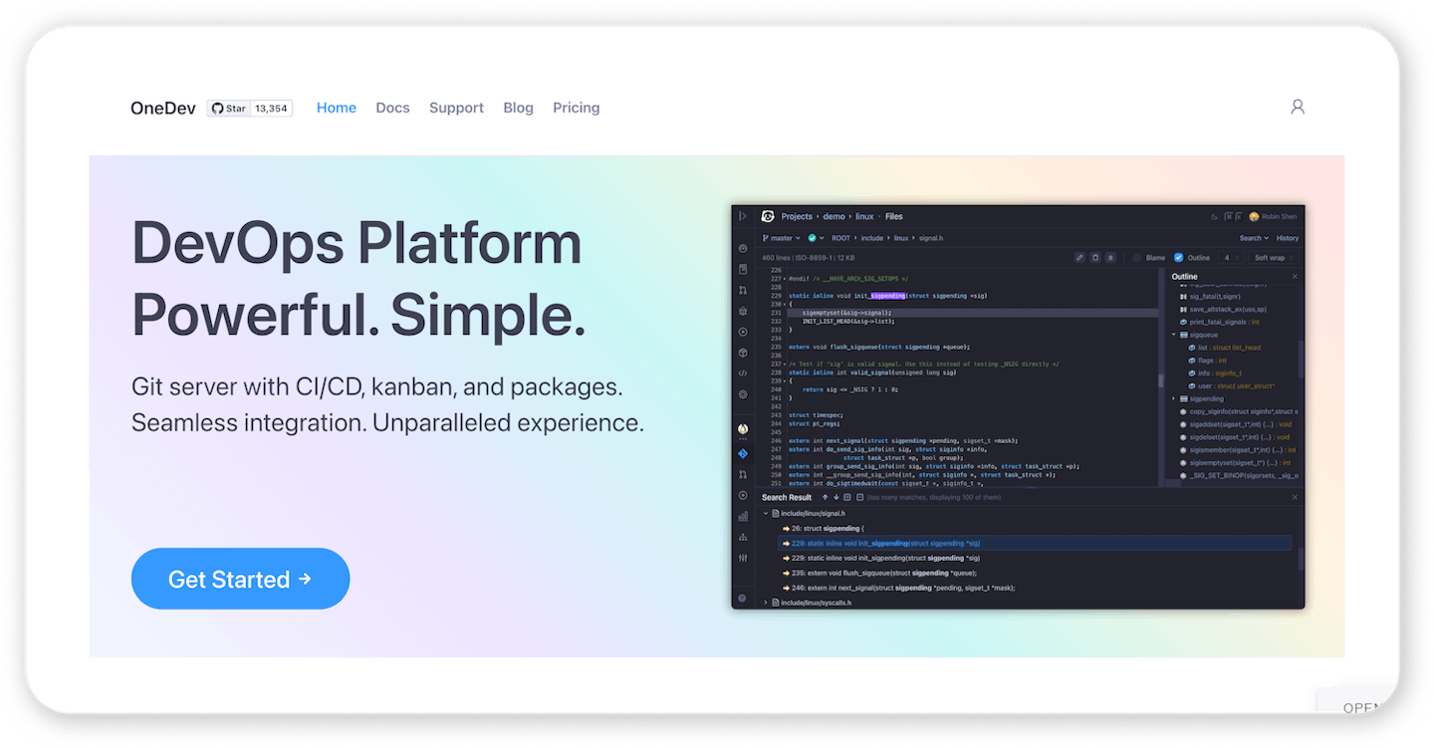
Task: Click the help question mark icon in the sidebar
Action: coord(742,599)
